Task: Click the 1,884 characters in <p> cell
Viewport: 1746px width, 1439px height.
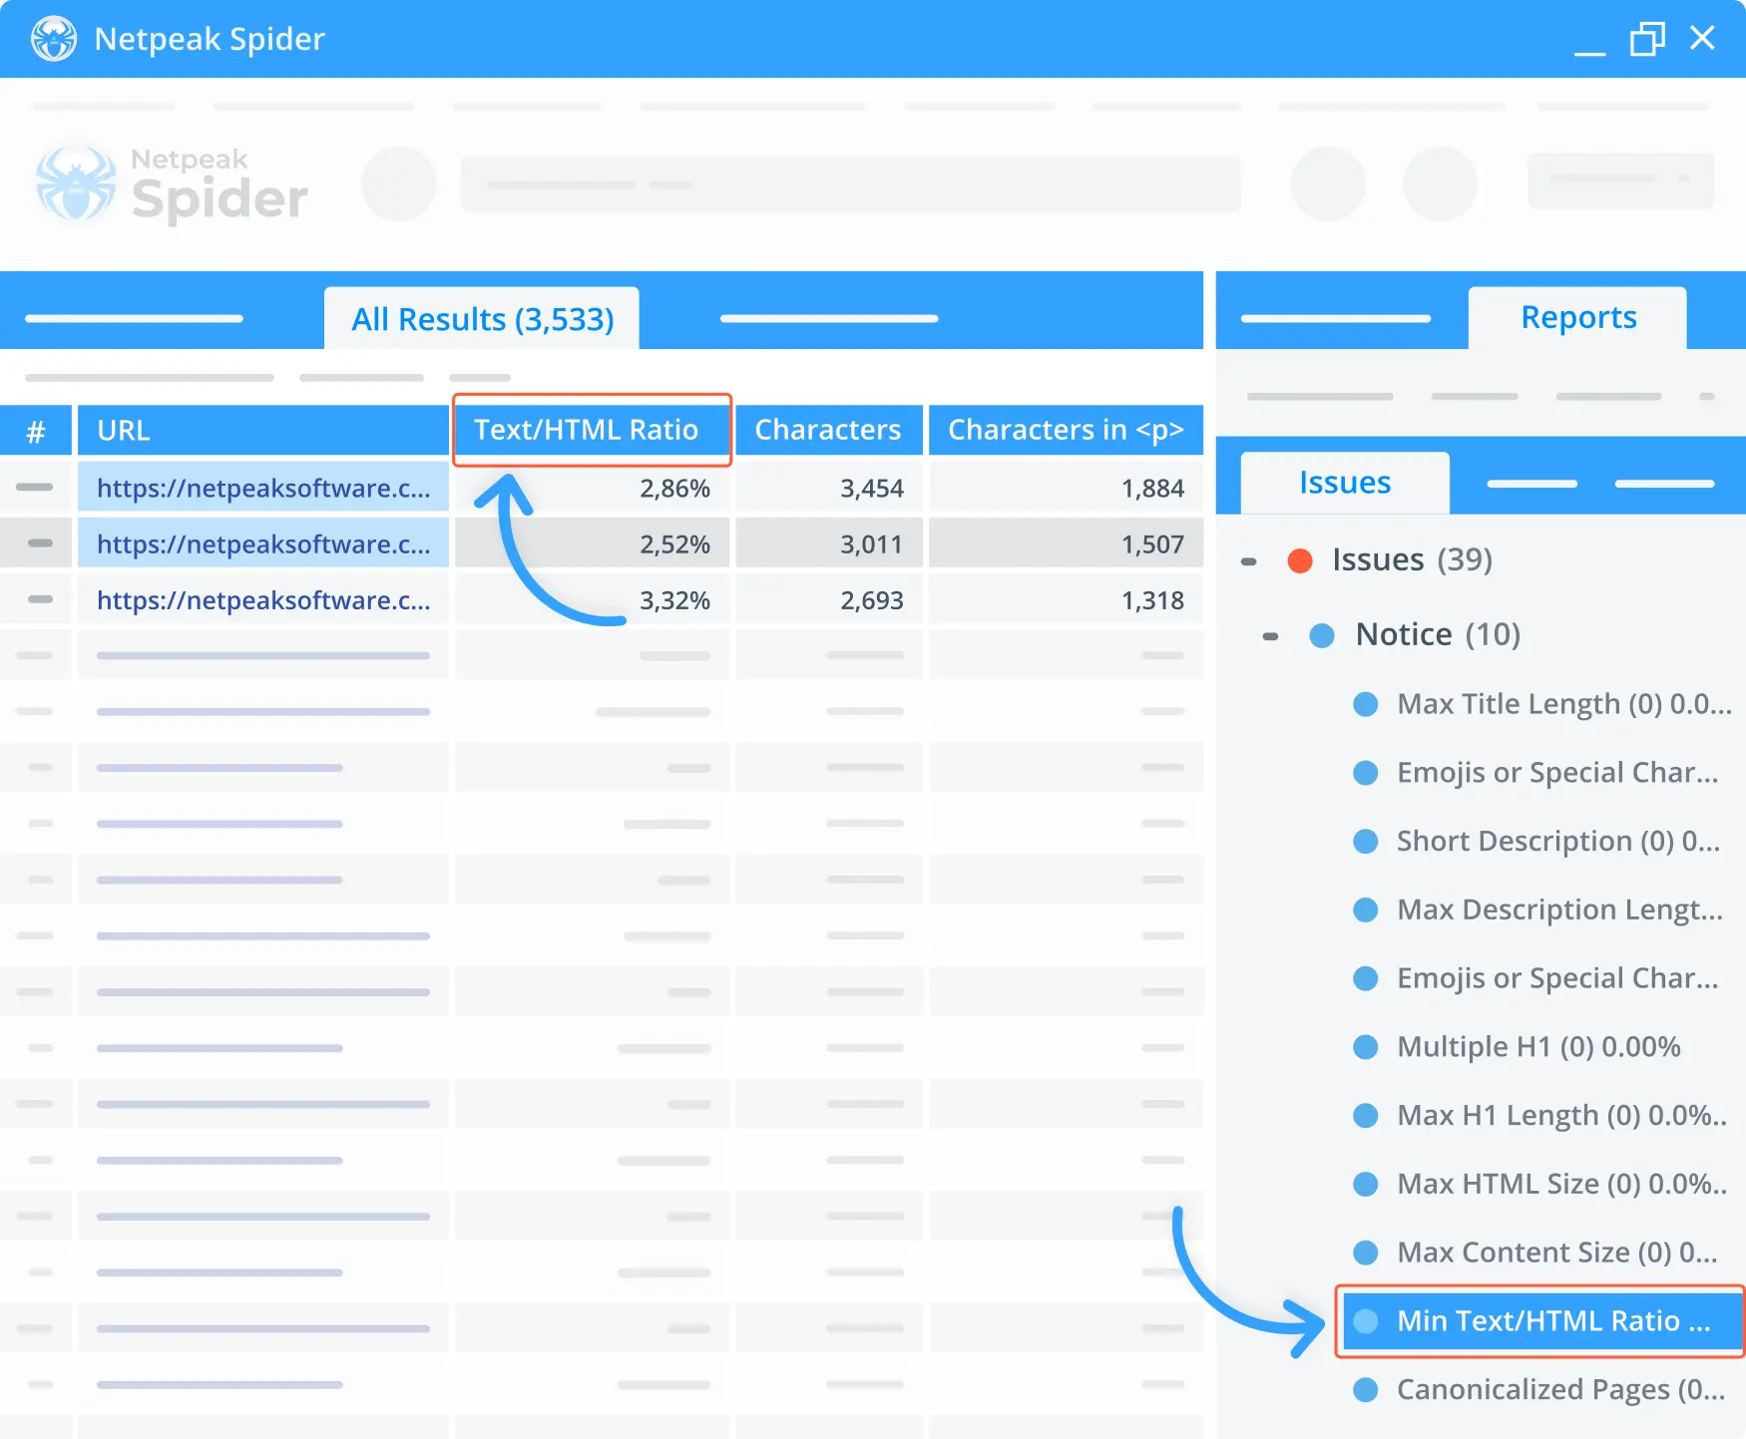Action: pos(1066,488)
